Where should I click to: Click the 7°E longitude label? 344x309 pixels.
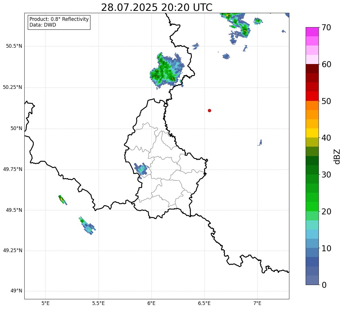click(257, 303)
